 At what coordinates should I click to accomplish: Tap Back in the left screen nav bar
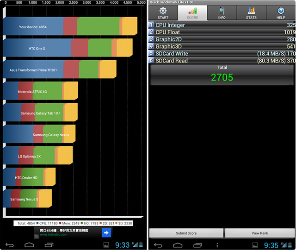click(x=10, y=245)
